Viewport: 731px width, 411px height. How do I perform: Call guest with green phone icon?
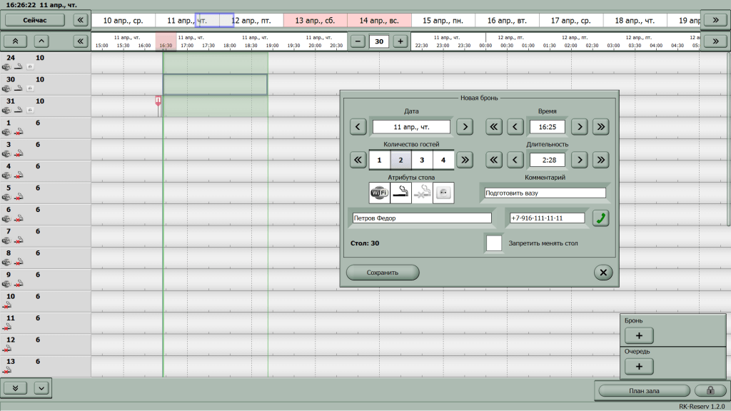coord(601,218)
